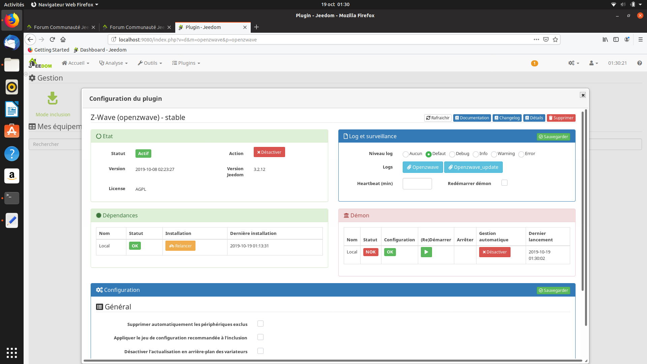Save page to Pocket
The height and width of the screenshot is (364, 647).
click(546, 39)
